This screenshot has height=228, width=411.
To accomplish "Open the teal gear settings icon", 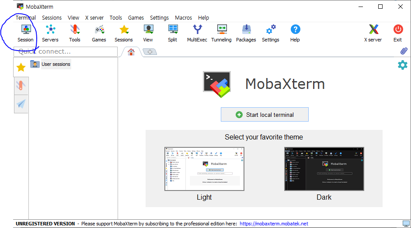I will pyautogui.click(x=403, y=65).
